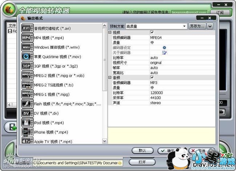236x171 pixels.
Task: Click the channel value stereo
Action: coord(155,103)
